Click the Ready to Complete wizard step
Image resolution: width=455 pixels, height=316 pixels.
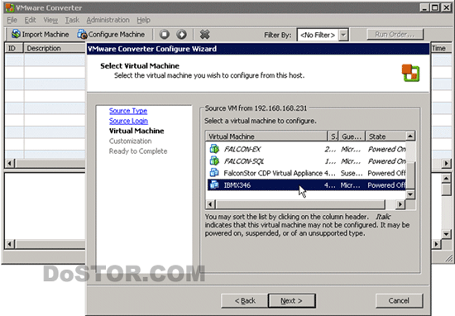point(138,151)
